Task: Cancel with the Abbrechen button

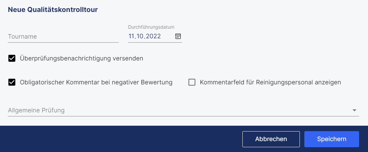Action: tap(271, 139)
